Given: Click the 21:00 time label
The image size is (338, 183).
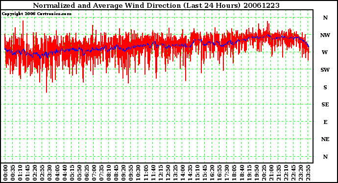Looking at the screenshot, I should [x=271, y=173].
